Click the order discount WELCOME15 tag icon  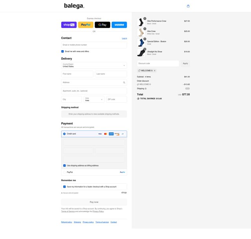pos(138,84)
